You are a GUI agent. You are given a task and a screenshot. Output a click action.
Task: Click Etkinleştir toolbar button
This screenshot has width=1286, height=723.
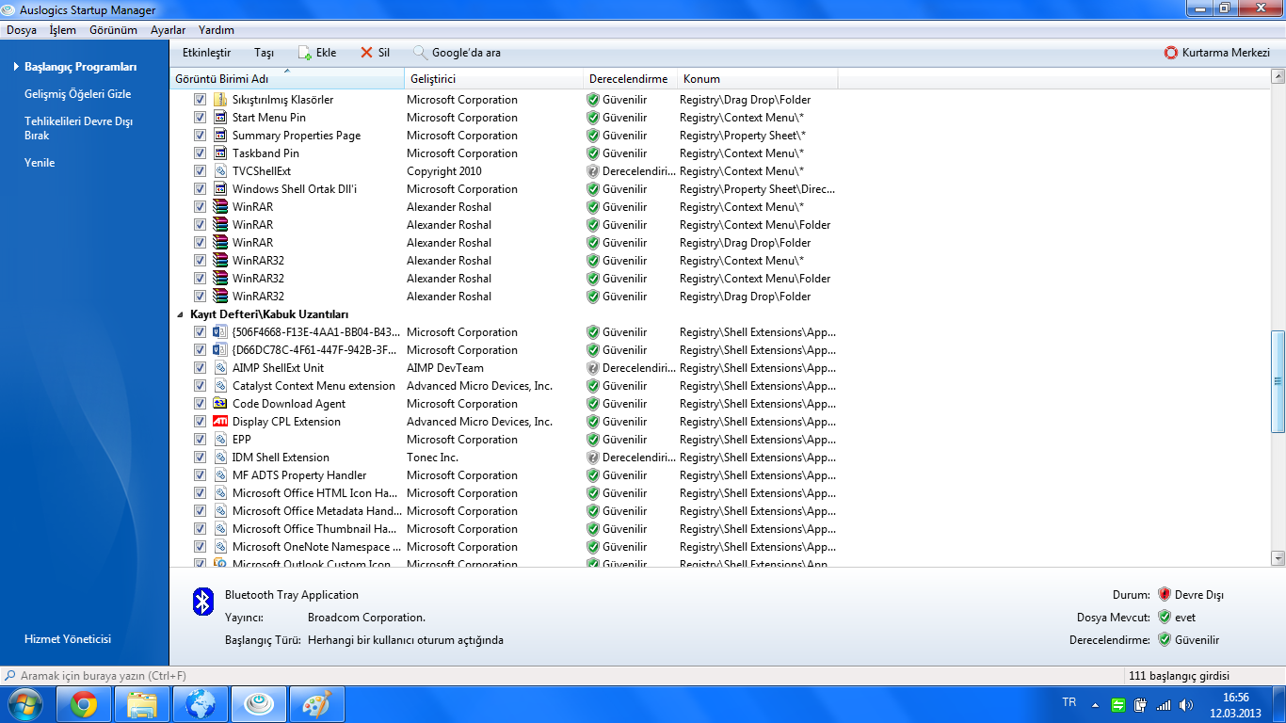pos(206,53)
